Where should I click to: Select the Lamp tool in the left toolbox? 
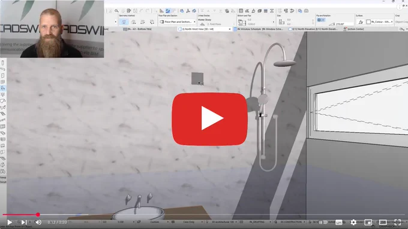coord(2,94)
